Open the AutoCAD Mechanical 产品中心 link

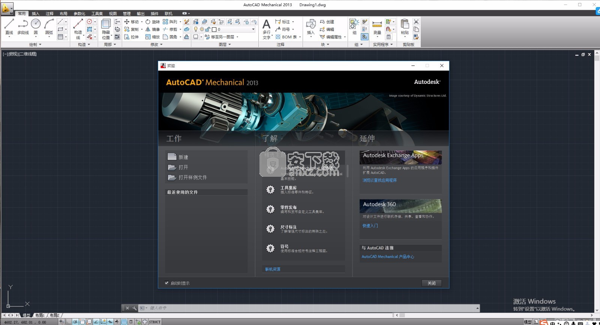[388, 256]
